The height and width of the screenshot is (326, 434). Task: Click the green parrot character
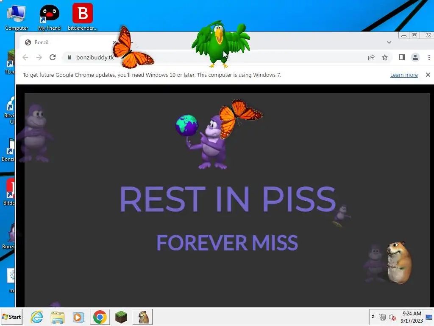[x=220, y=44]
